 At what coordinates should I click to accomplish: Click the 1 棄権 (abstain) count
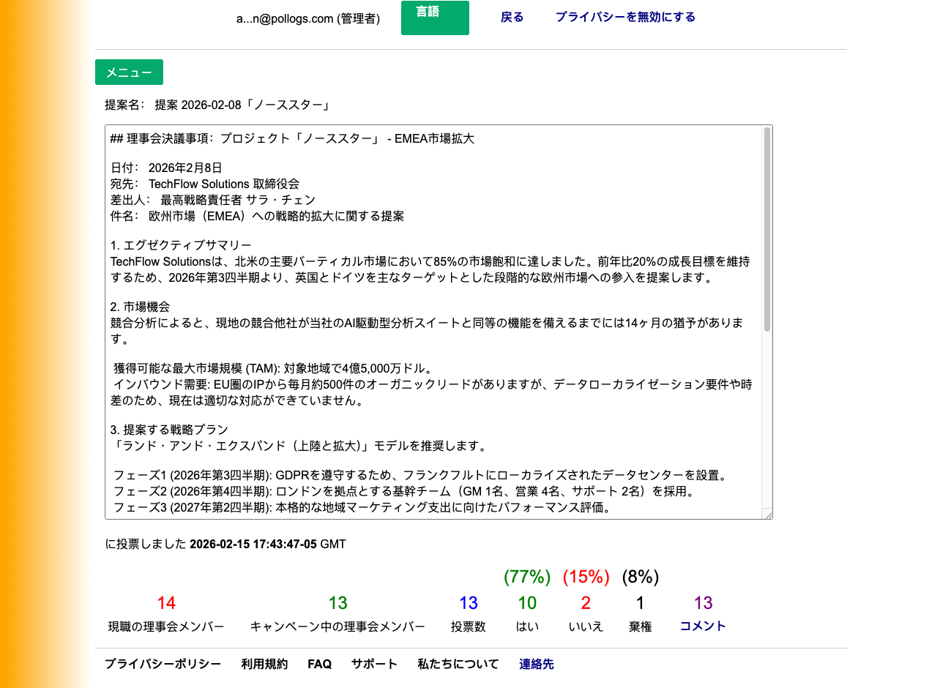(640, 603)
